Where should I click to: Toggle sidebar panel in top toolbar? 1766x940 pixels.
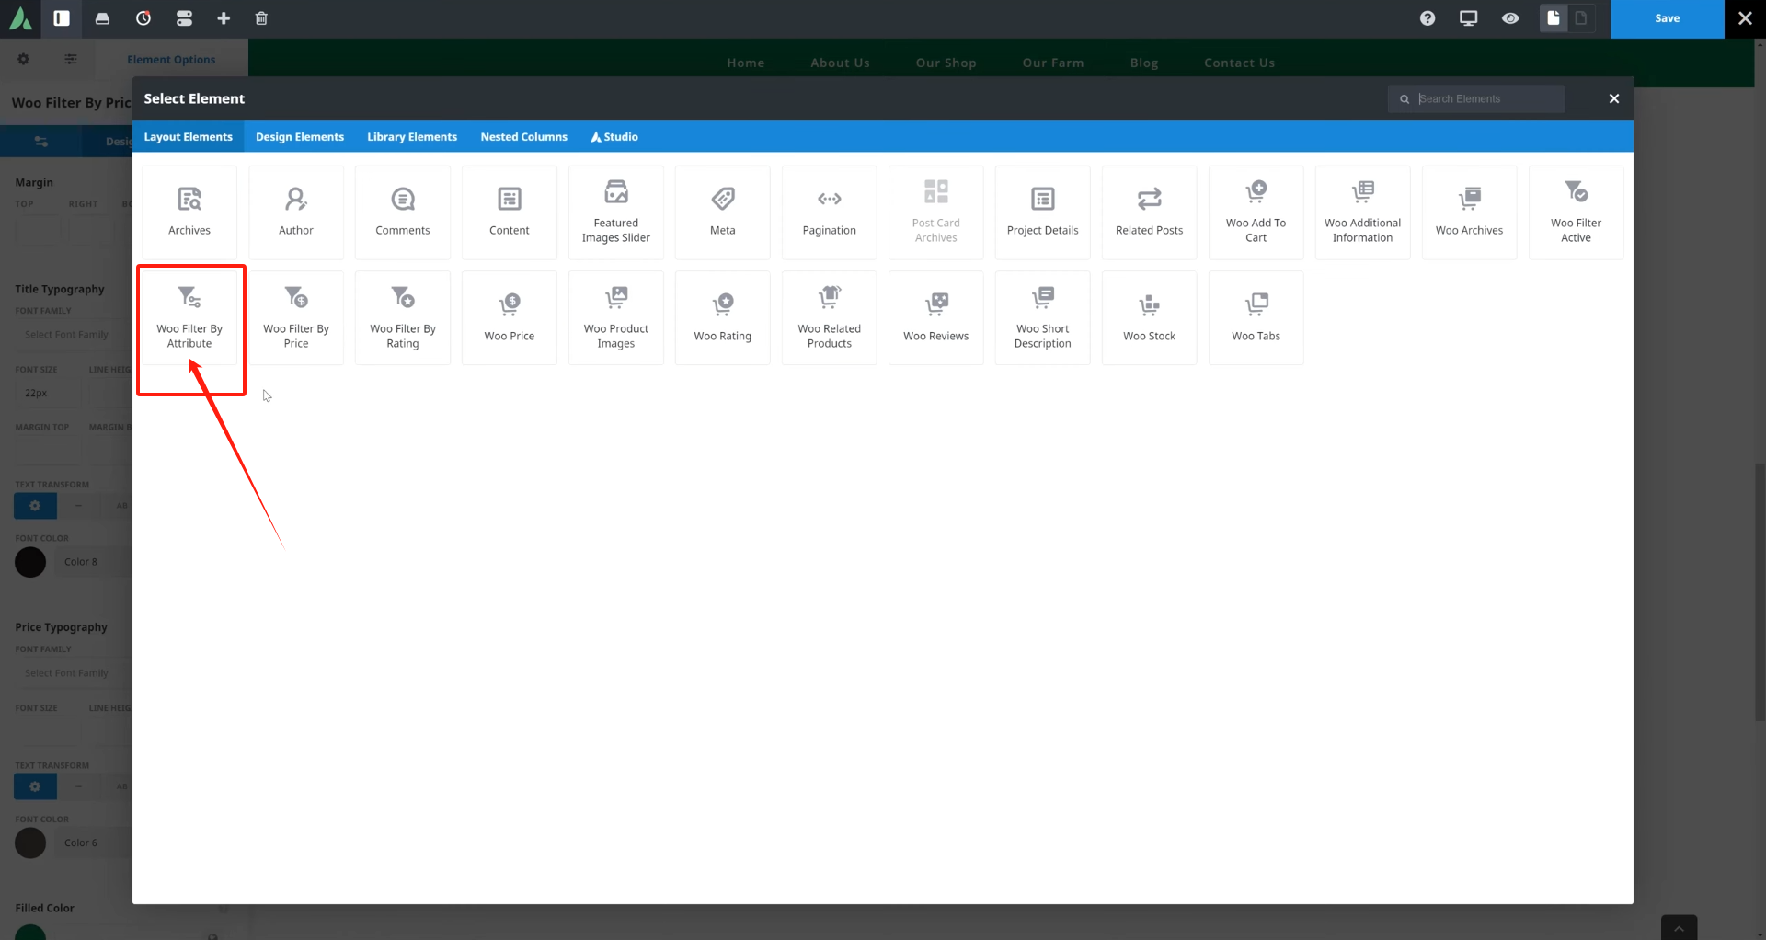click(62, 18)
